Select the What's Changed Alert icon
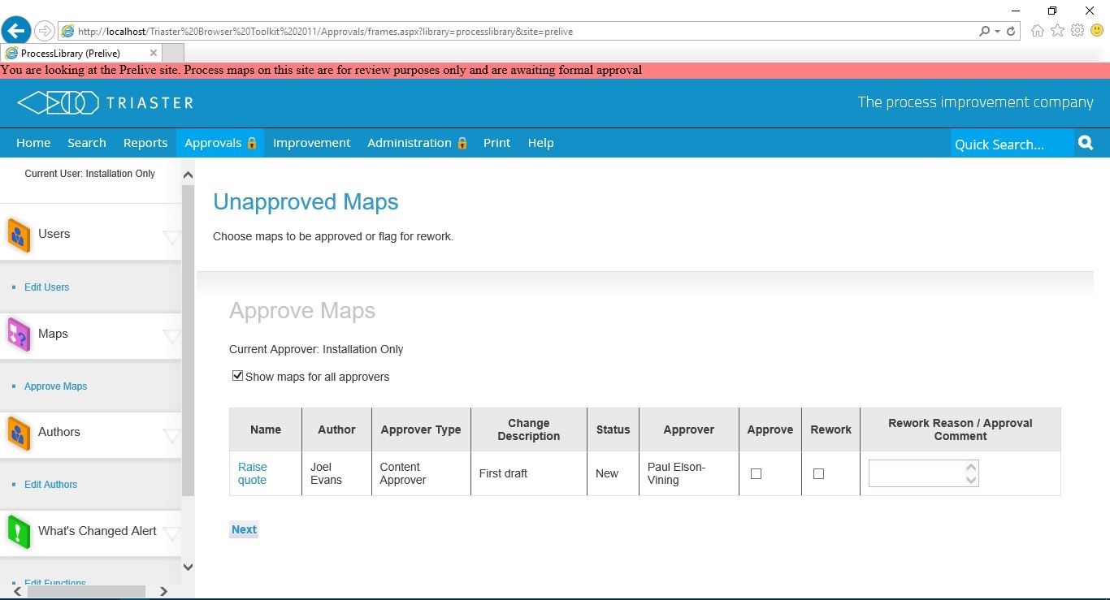The width and height of the screenshot is (1110, 600). pos(18,530)
